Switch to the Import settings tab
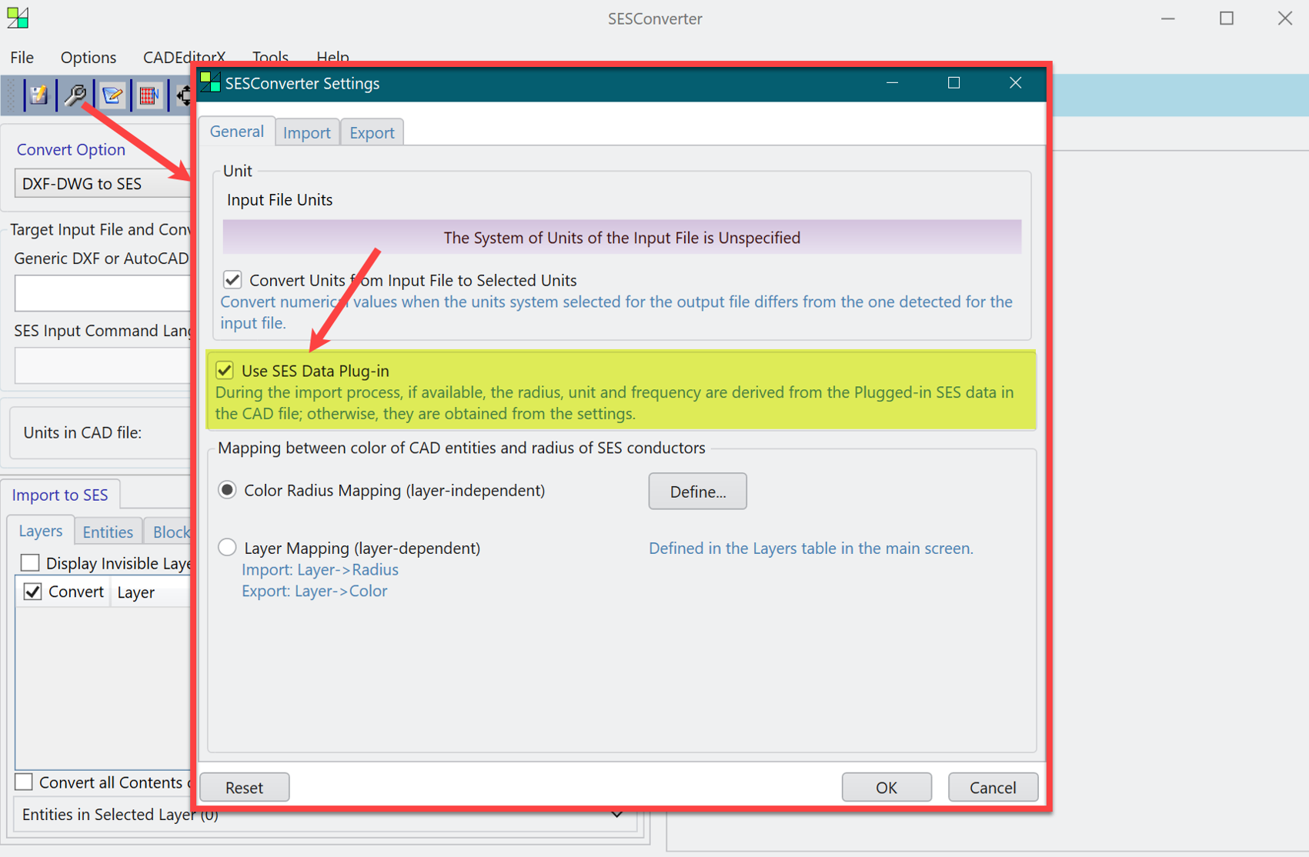 (307, 132)
